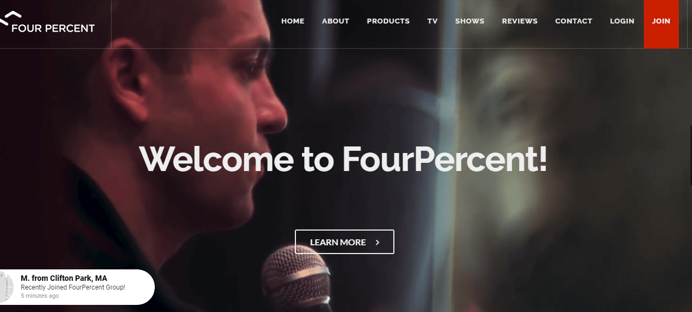This screenshot has height=312, width=692.
Task: Open the CONTACT page
Action: (x=573, y=21)
